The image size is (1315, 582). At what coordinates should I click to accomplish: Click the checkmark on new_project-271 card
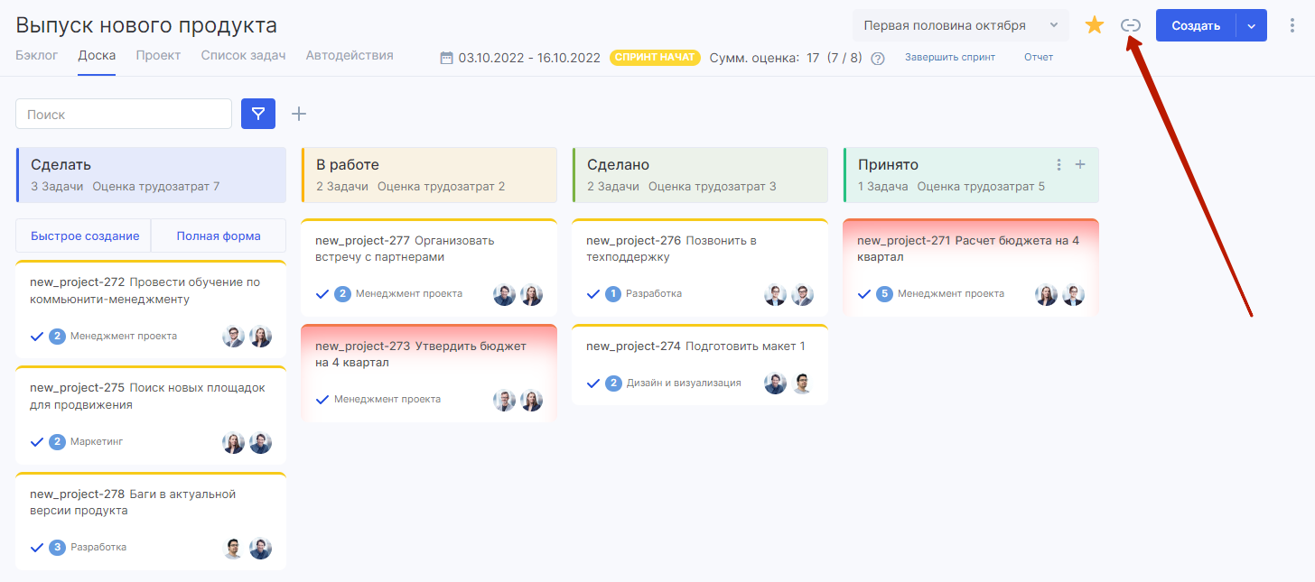tap(864, 294)
